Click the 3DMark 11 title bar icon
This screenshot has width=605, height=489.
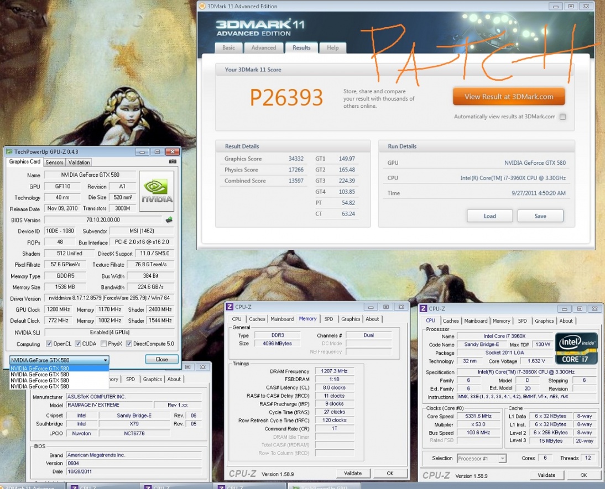point(203,6)
